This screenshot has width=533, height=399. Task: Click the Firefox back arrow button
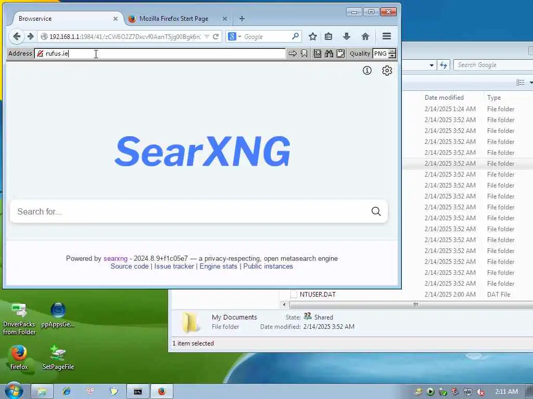pyautogui.click(x=16, y=36)
